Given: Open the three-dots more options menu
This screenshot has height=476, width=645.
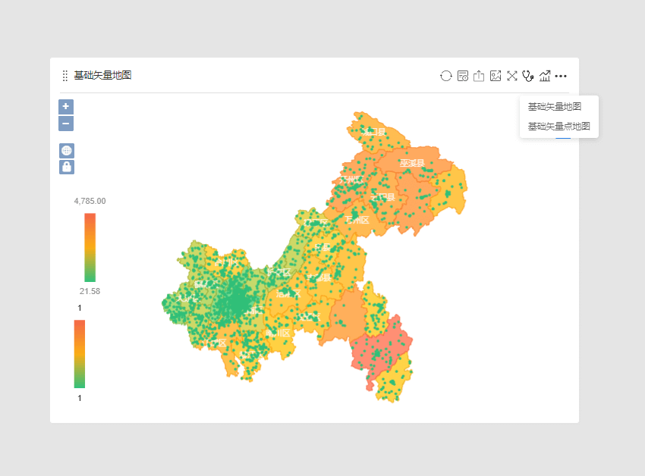Looking at the screenshot, I should click(x=561, y=76).
